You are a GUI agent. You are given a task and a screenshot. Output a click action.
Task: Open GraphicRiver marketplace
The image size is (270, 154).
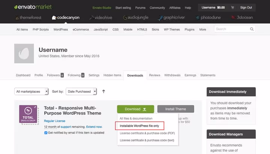(171, 18)
